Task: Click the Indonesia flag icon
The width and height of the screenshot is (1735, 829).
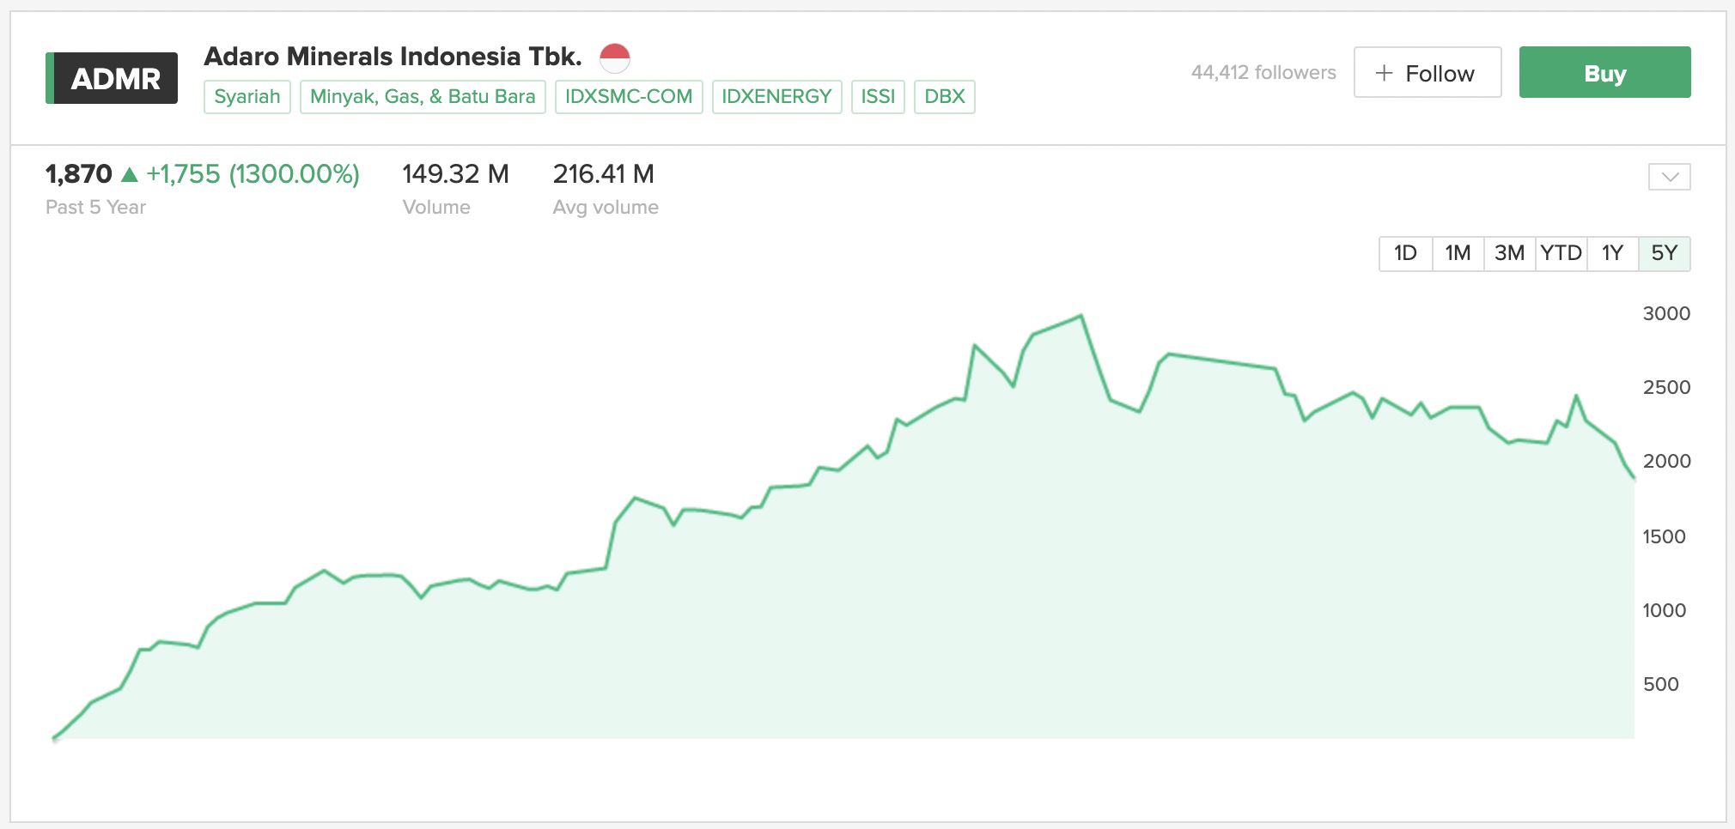Action: coord(615,57)
